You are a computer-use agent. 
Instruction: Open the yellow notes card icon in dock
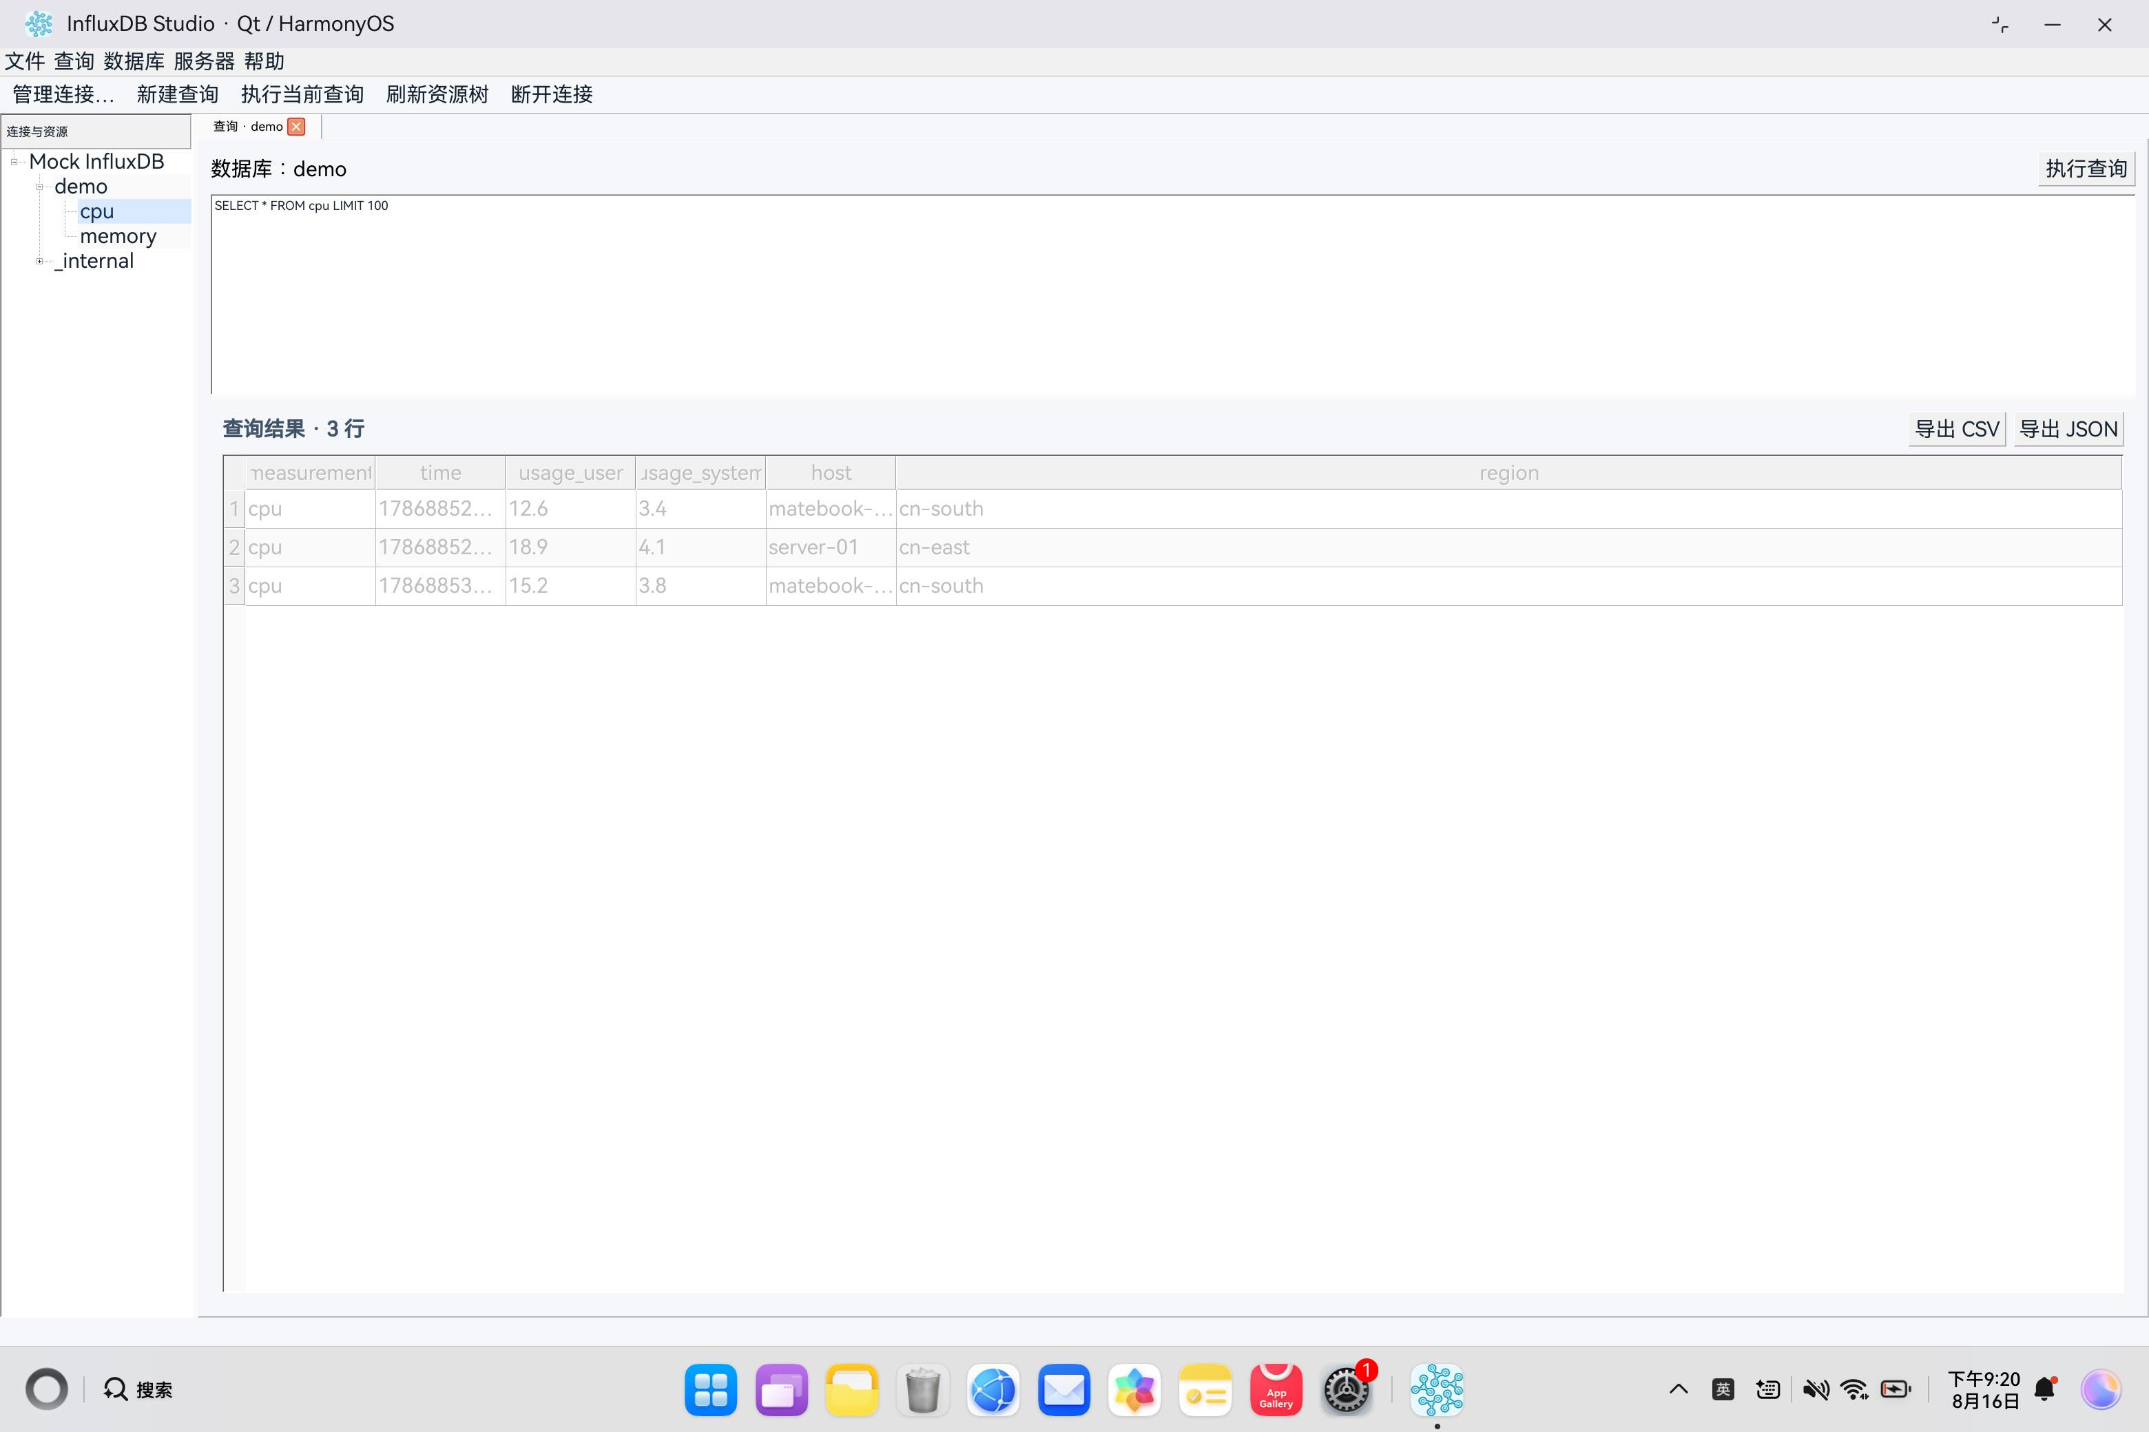[1205, 1390]
